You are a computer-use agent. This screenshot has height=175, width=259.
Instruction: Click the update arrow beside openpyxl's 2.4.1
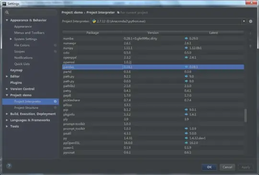pos(186,57)
